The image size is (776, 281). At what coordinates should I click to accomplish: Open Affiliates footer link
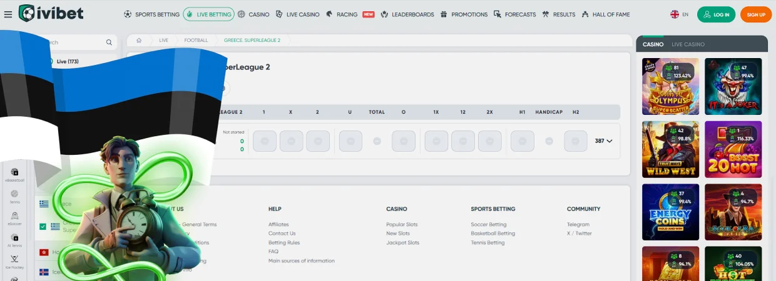(278, 224)
